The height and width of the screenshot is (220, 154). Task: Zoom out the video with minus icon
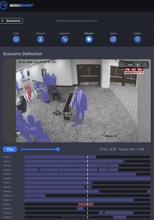123,65
